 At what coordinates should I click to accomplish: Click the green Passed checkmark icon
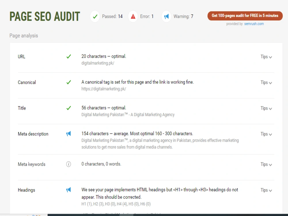tap(95, 16)
